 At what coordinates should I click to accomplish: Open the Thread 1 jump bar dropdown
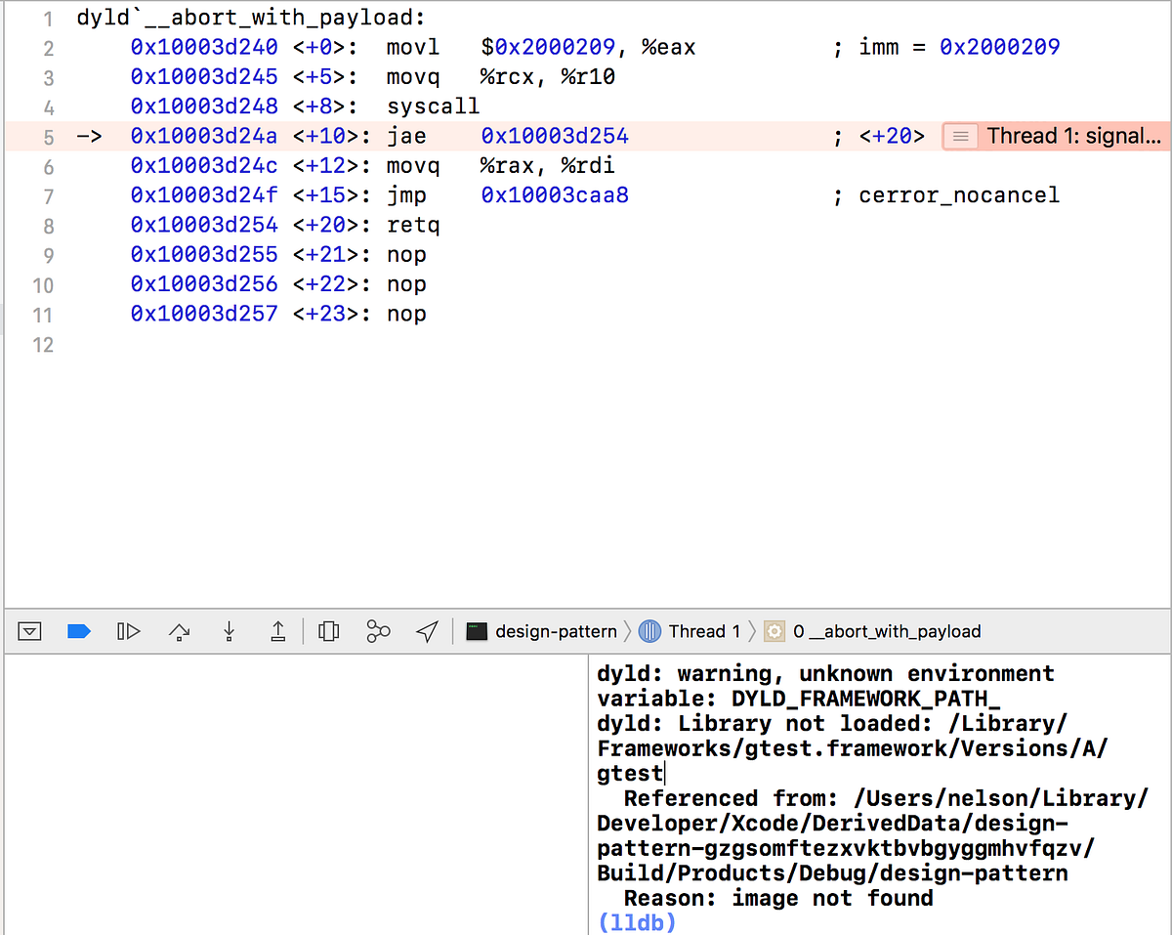(705, 631)
